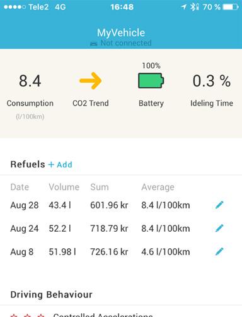This screenshot has width=242, height=317.
Task: Edit the Aug 8 refuel pencil icon
Action: pos(219,251)
